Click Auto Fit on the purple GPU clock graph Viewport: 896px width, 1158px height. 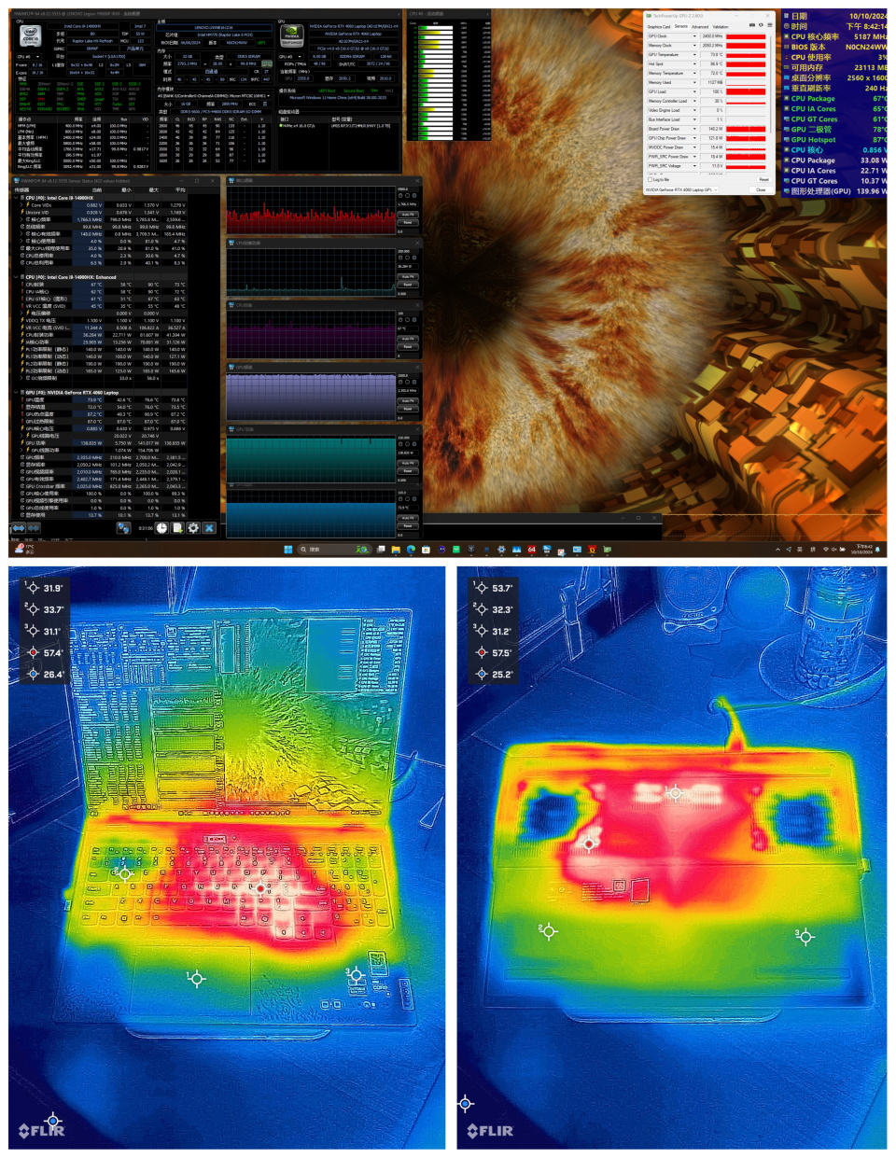pyautogui.click(x=408, y=401)
